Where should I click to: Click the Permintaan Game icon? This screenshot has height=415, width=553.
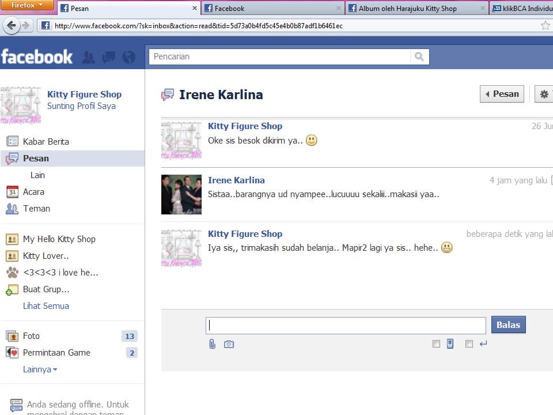click(x=12, y=353)
